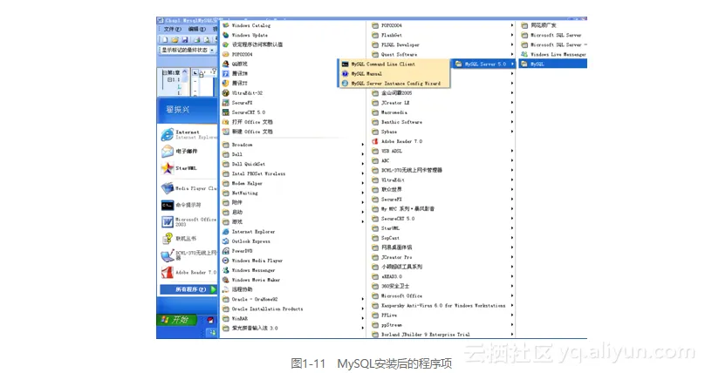Expand the 附件 submenu arrow
705x373 pixels.
point(362,202)
